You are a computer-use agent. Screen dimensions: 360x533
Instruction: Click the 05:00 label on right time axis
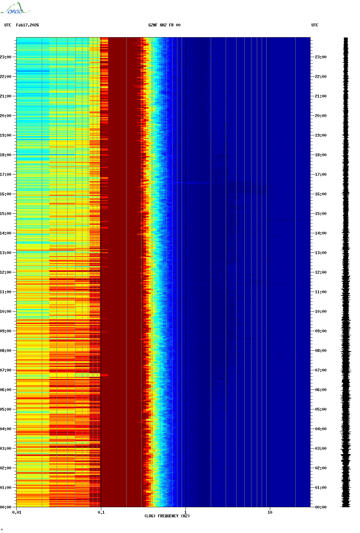(320, 409)
